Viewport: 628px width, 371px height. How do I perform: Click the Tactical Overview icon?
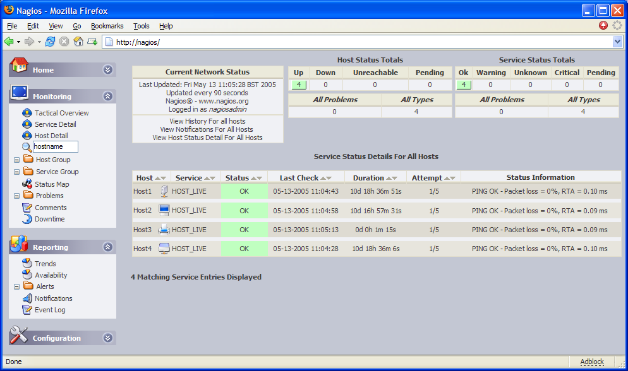pos(27,113)
